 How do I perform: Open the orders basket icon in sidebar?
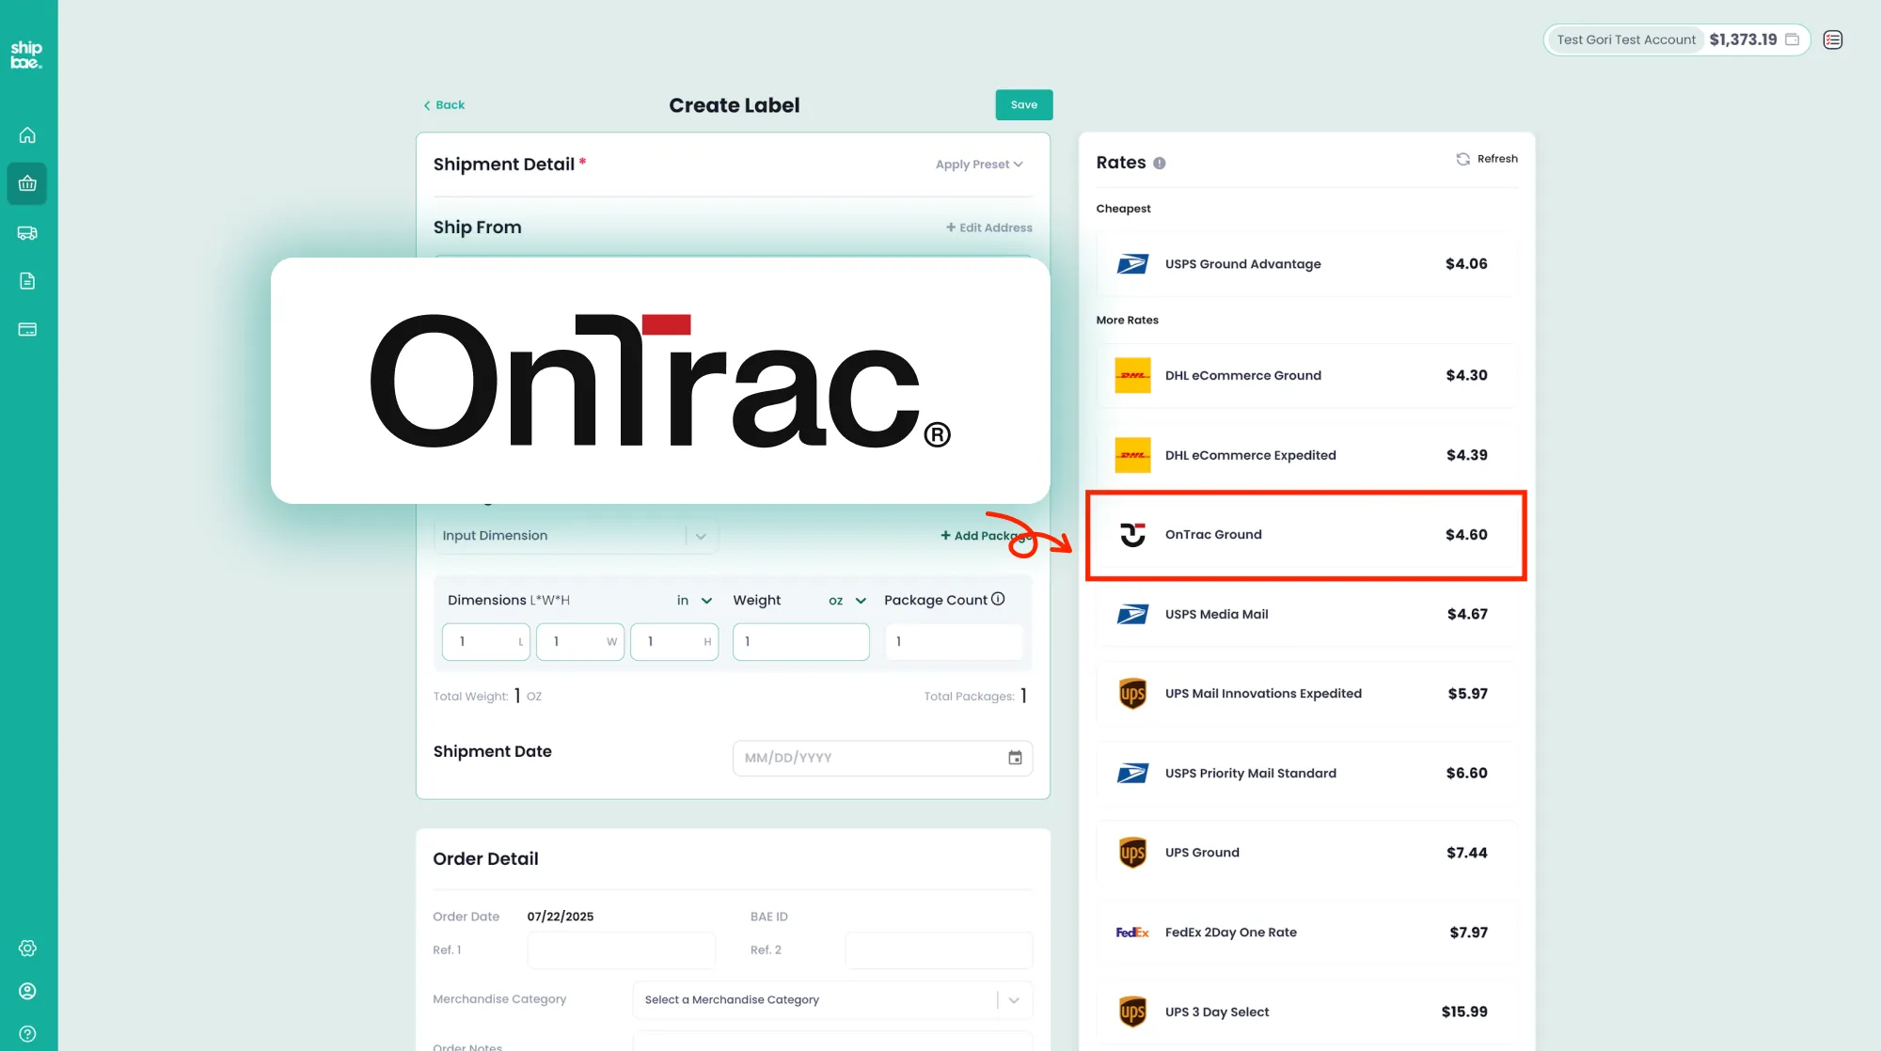coord(27,183)
